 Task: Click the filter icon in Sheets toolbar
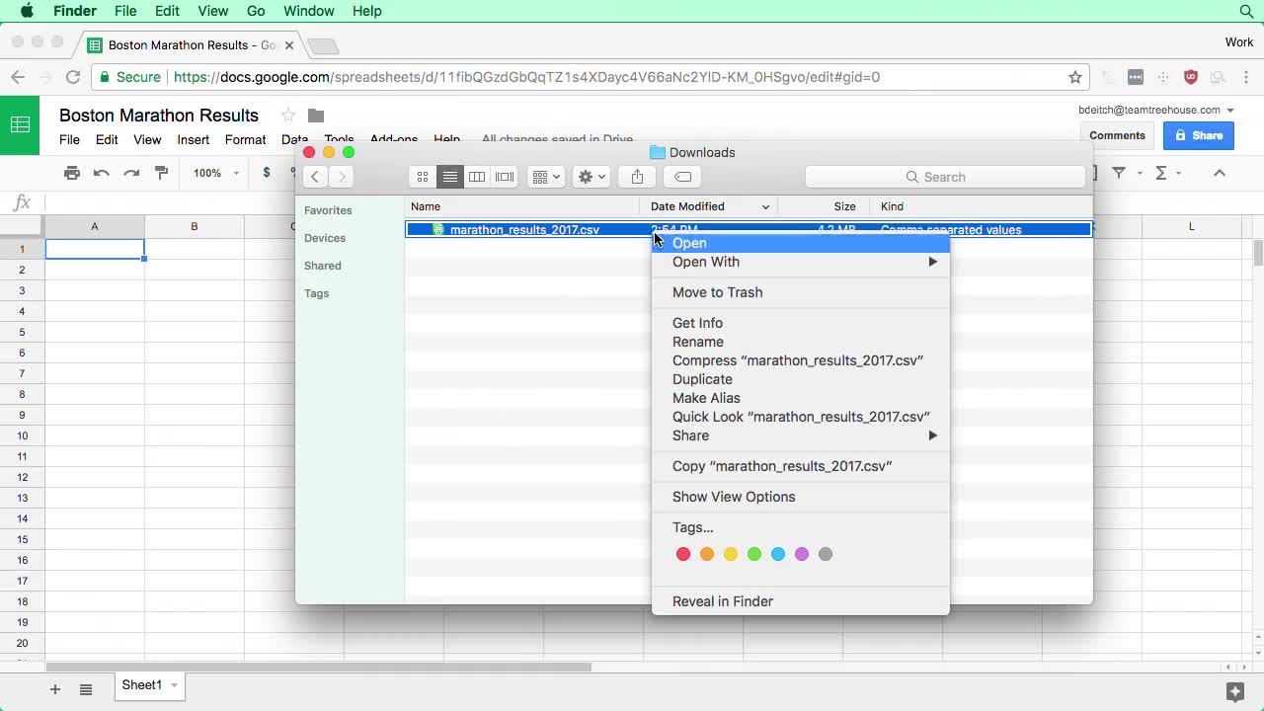[x=1120, y=173]
